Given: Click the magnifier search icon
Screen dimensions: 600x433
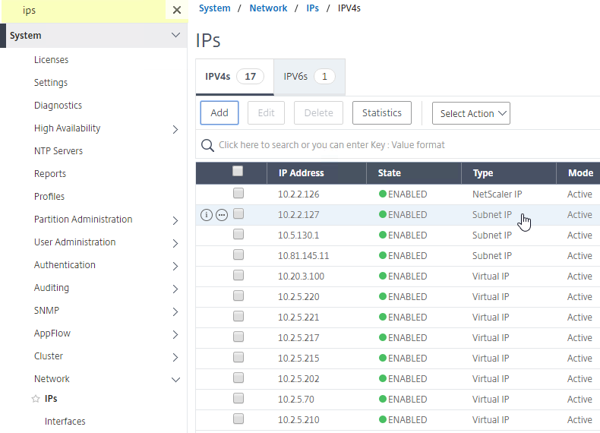Looking at the screenshot, I should click(207, 145).
